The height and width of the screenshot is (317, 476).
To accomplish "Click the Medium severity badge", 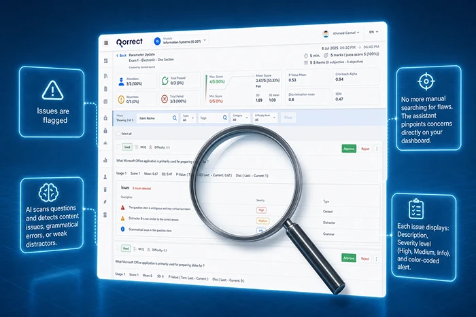I will (x=262, y=221).
